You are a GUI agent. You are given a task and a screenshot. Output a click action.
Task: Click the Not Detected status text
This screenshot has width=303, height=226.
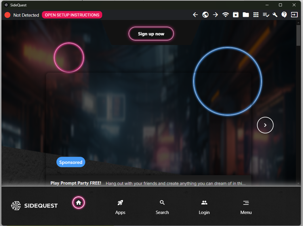pos(26,15)
